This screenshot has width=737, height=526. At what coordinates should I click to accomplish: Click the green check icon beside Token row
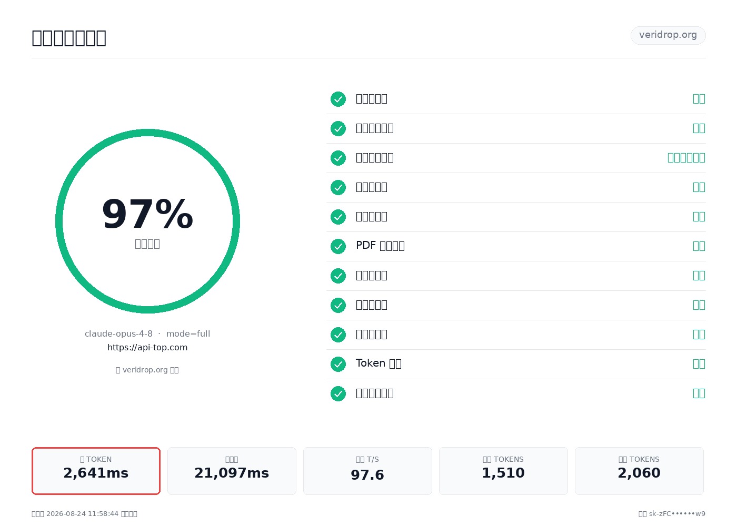coord(338,364)
